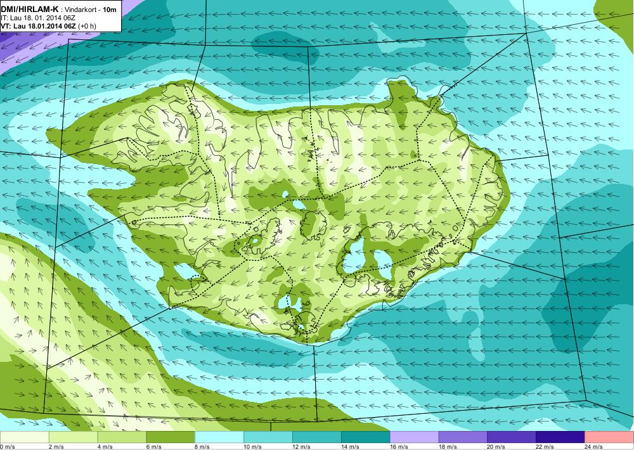
Task: Click the 'Vindarkort - 10m' header text
Action: (90, 10)
